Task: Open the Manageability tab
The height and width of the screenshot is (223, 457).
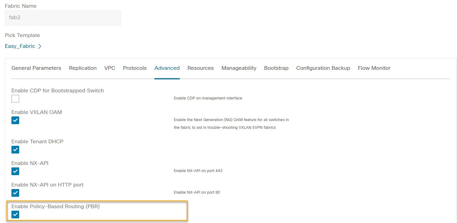Action: point(239,68)
